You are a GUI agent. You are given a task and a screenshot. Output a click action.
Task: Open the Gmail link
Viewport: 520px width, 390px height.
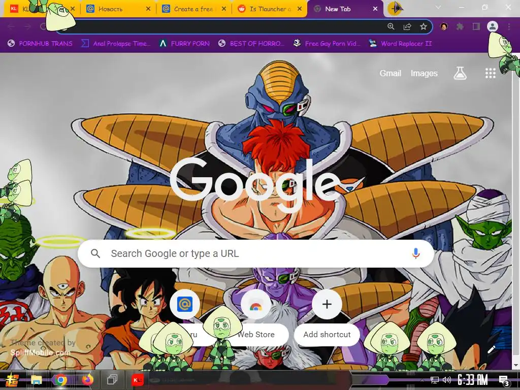(391, 73)
